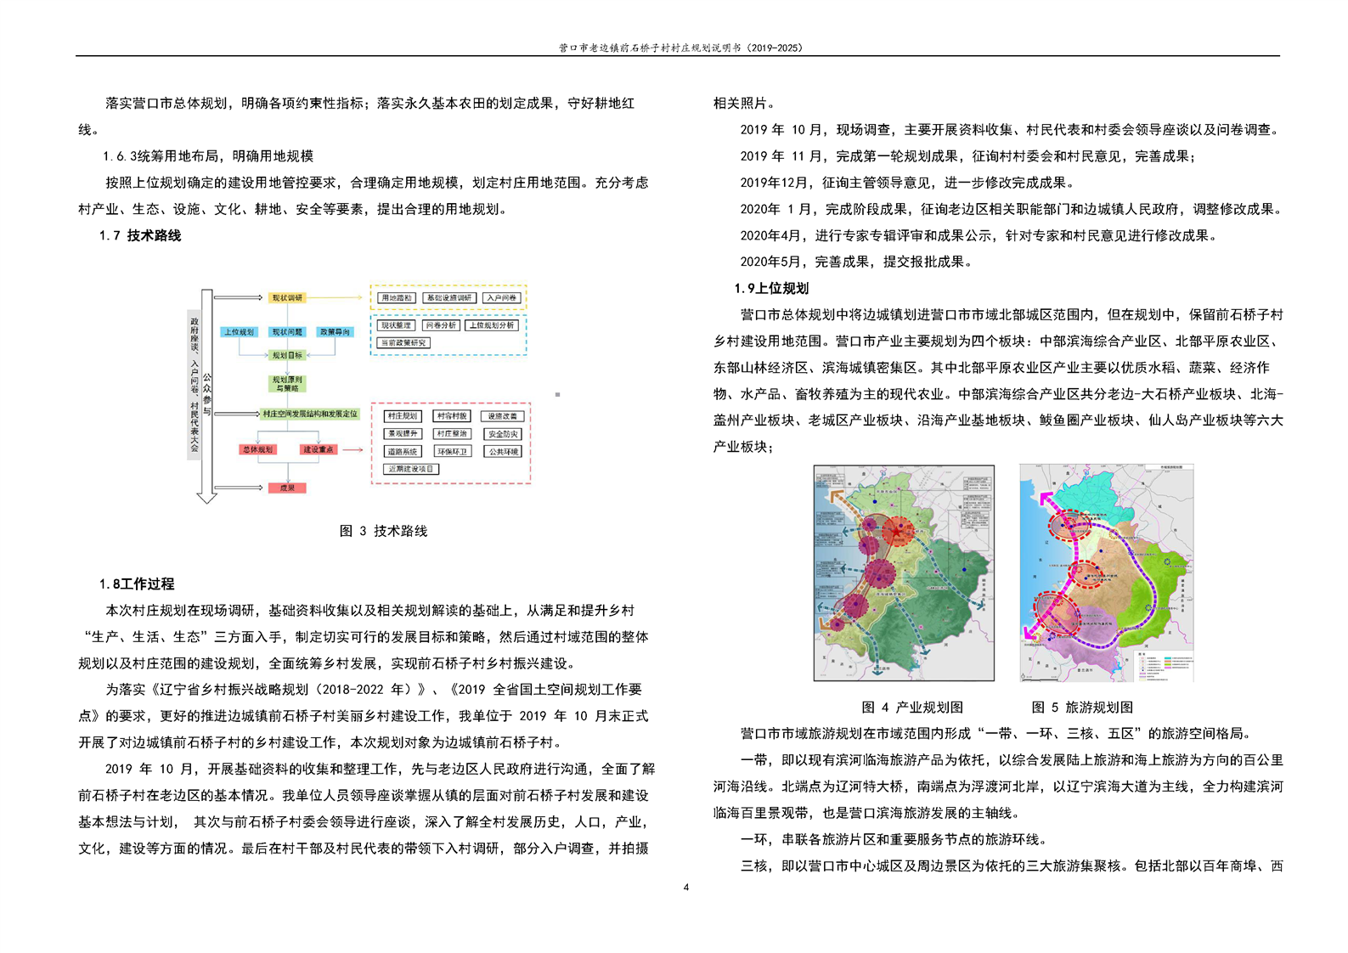
Task: Click the '村庄空间发展结构和发展定位' flowchart box
Action: (310, 414)
